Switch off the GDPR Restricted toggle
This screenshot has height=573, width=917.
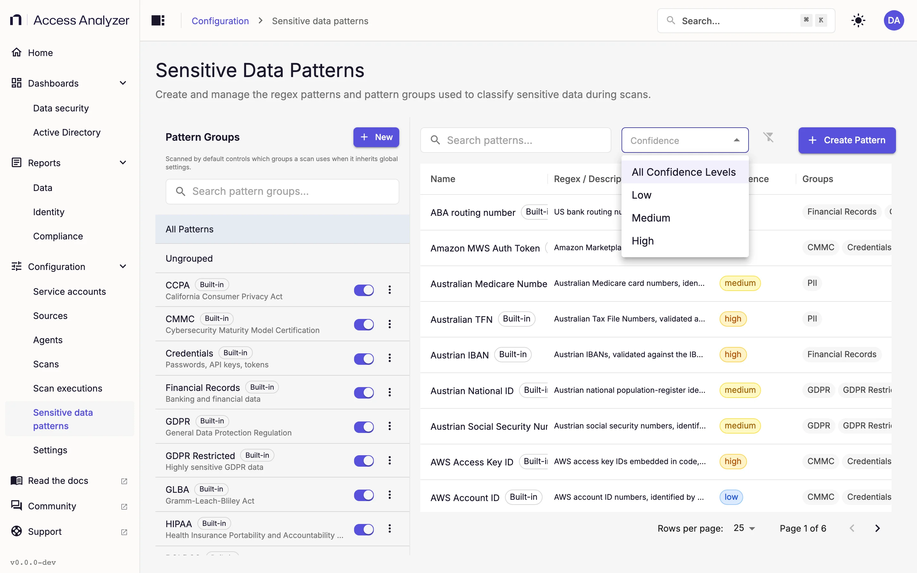(364, 461)
